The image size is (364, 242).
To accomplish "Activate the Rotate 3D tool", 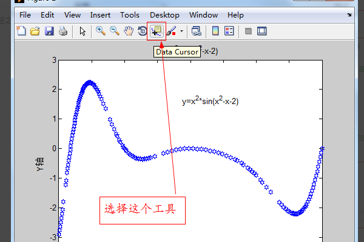I will (x=142, y=31).
